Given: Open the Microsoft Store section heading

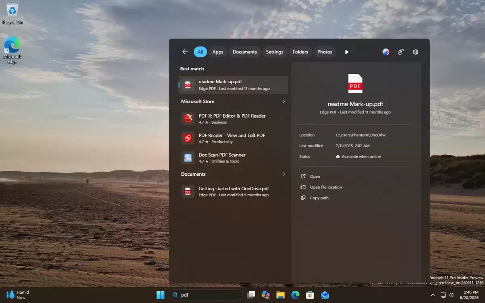Looking at the screenshot, I should click(x=198, y=101).
